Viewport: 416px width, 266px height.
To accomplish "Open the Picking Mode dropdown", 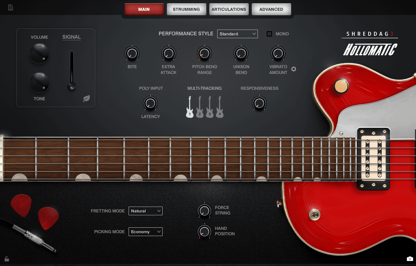I will click(x=145, y=232).
